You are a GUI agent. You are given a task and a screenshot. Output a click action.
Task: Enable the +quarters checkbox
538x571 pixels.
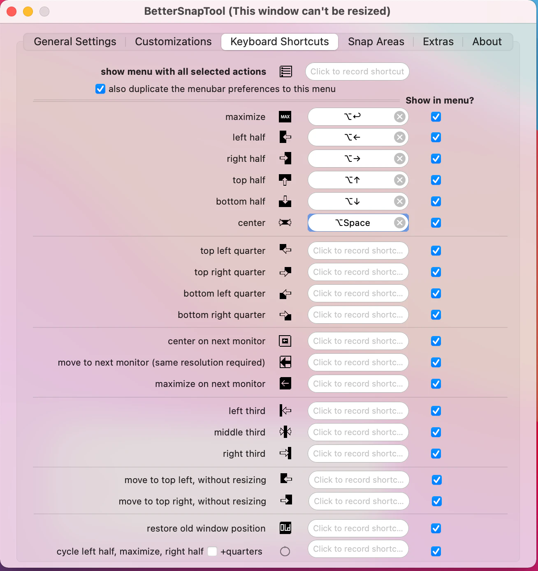[x=212, y=551]
